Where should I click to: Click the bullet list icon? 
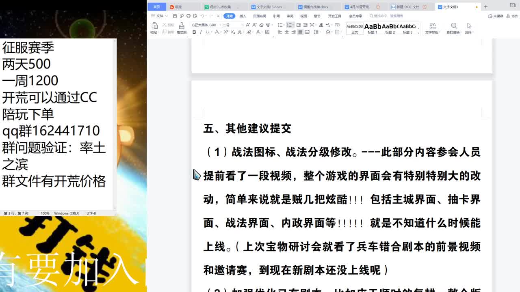click(x=280, y=25)
